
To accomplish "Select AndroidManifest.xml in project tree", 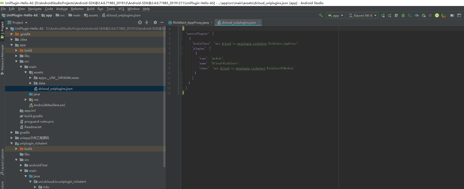I will coord(49,105).
